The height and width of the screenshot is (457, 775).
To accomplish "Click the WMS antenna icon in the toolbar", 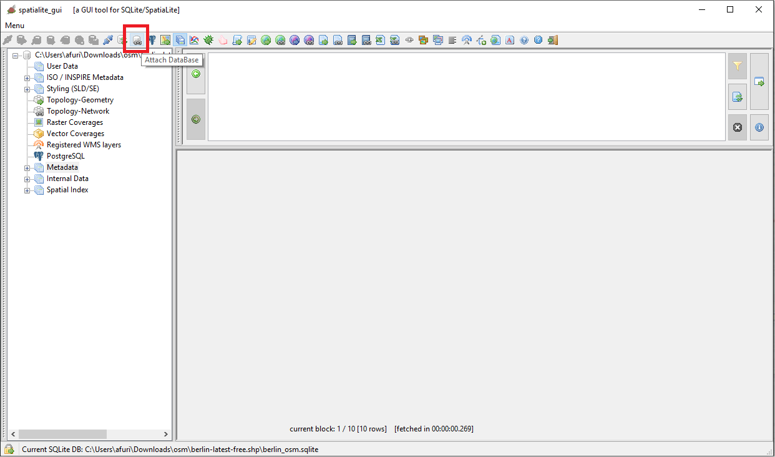I will 467,40.
